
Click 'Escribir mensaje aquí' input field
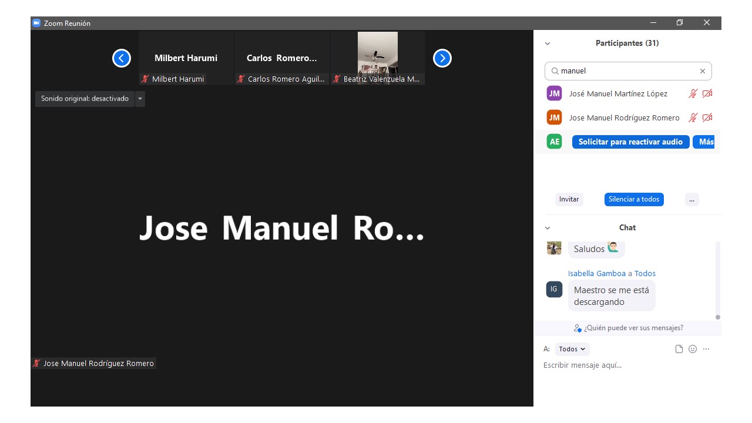(627, 365)
